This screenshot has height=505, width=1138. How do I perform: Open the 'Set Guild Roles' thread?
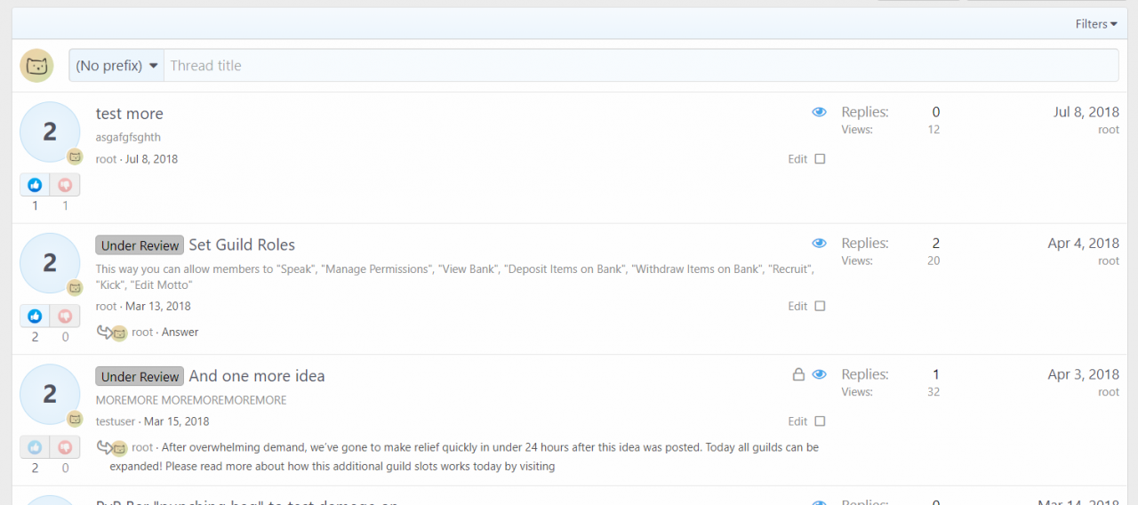point(242,244)
